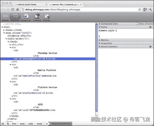Screen dimensions: 154x126
Task: Open the Elements panel
Action: tap(15, 18)
